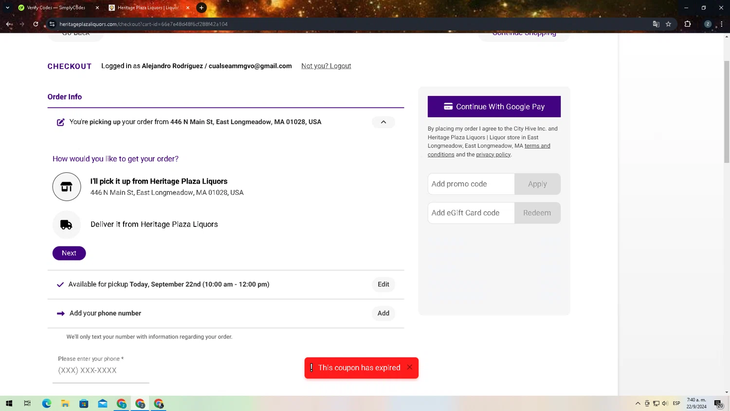Click the Add your phone number arrow icon
Viewport: 730px width, 411px height.
tap(61, 314)
